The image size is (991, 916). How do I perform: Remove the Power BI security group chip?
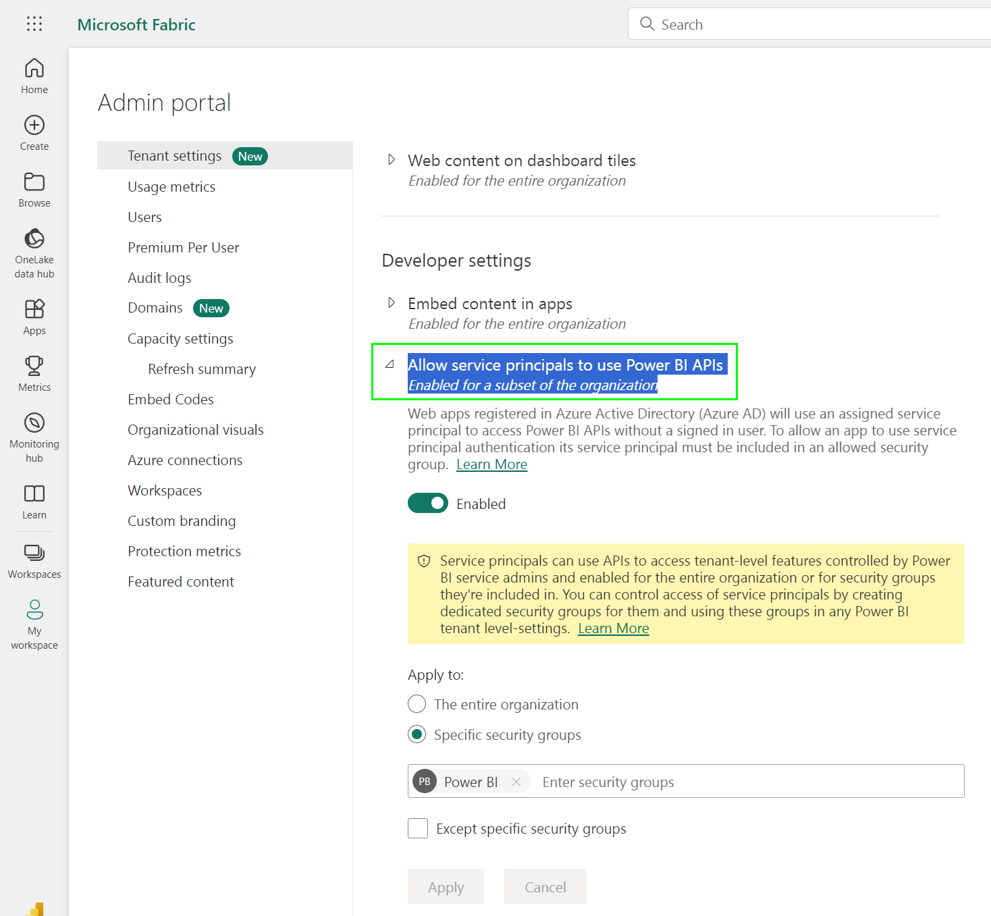point(516,781)
